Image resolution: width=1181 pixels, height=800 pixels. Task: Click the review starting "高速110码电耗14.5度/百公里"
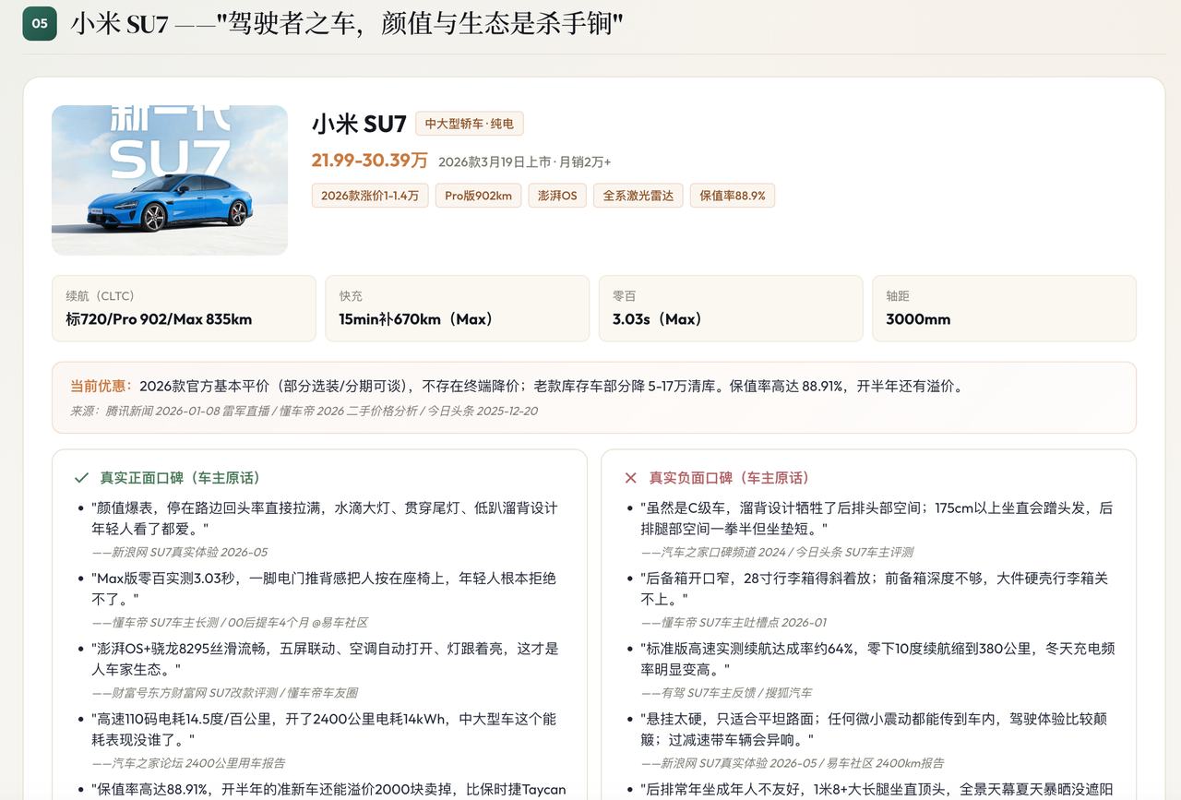tap(324, 729)
